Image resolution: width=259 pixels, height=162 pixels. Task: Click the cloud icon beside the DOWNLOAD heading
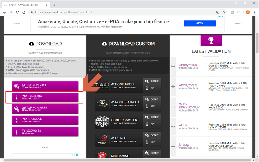[x=32, y=44]
